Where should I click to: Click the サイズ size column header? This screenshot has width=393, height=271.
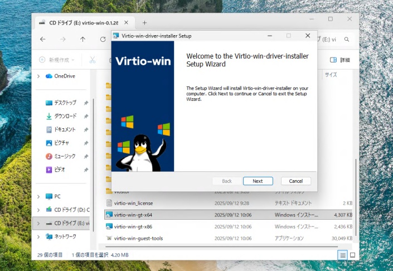(331, 74)
